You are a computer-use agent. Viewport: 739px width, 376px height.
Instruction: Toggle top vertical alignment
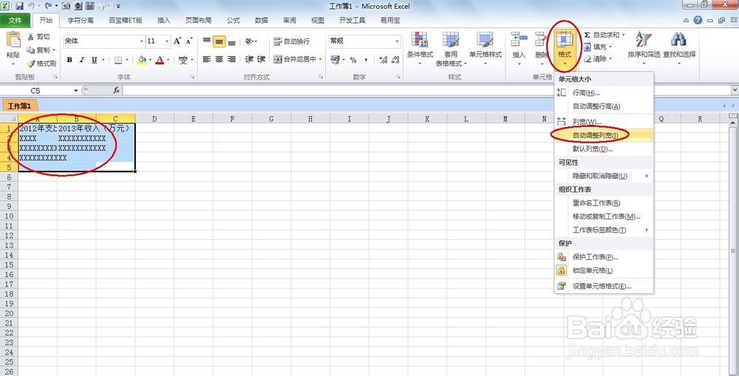point(206,41)
